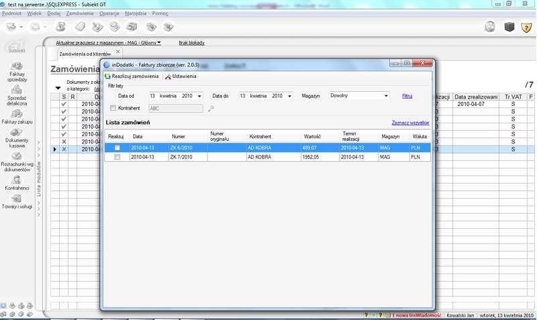Tick Realizuj checkbox for ZK 7/2010

pyautogui.click(x=117, y=157)
